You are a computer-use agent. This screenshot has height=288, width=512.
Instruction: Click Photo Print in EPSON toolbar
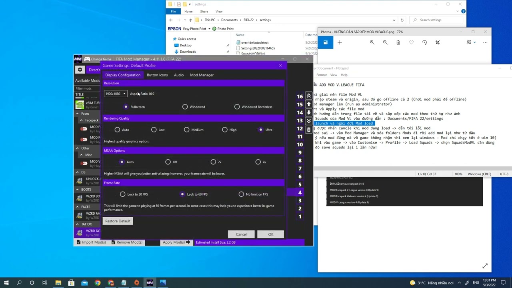pyautogui.click(x=223, y=29)
